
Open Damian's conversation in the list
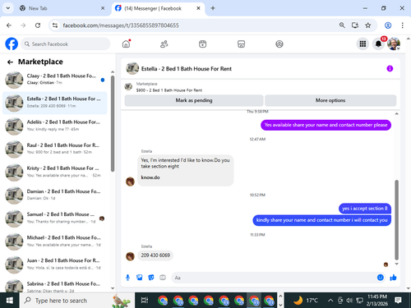coord(55,195)
